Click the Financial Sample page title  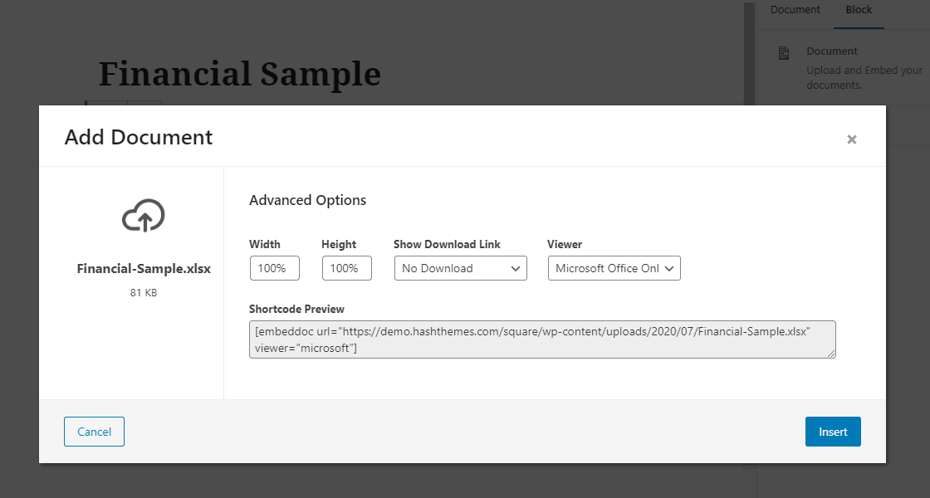(x=240, y=74)
